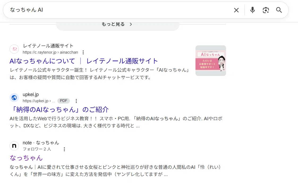Click the フォロワー 2 人 text
Viewport: 298px width, 185px height.
[x=37, y=149]
